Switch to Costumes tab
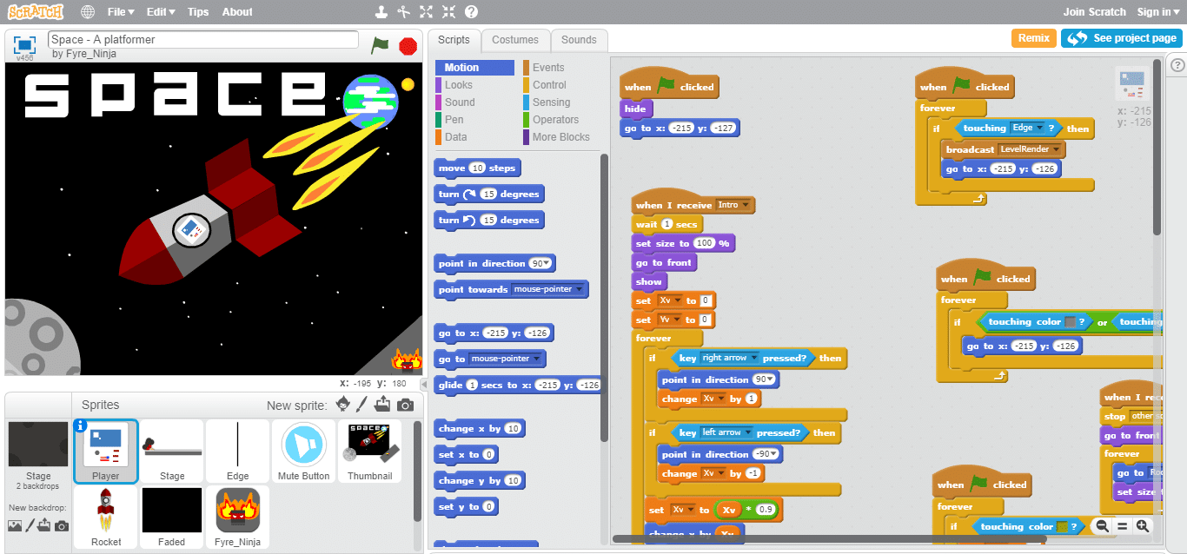 point(515,40)
